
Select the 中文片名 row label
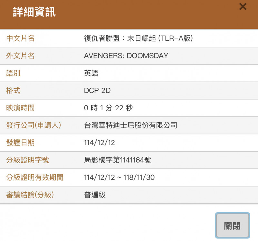[x=21, y=38]
